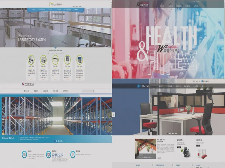Select the Clean bench product icon
This screenshot has width=225, height=168.
[80, 60]
